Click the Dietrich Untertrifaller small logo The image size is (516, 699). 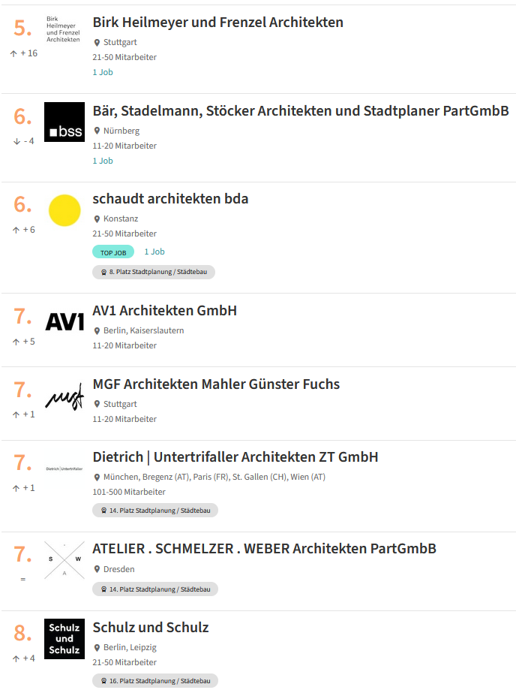(x=64, y=469)
